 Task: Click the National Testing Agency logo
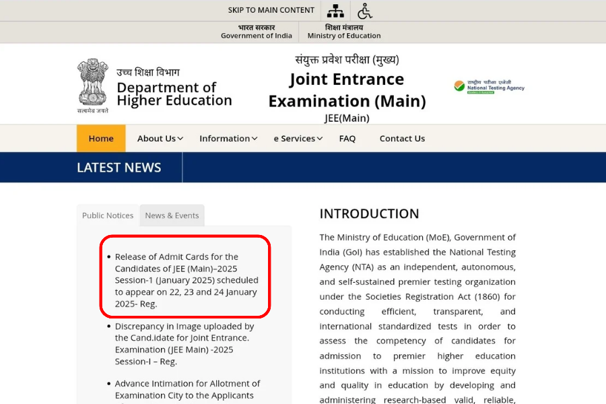tap(489, 86)
